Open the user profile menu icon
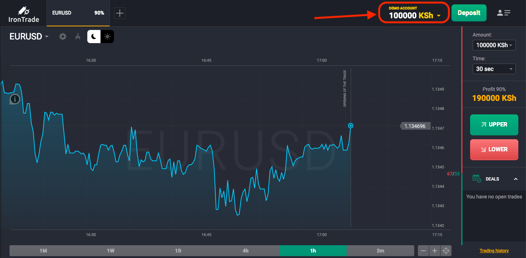The width and height of the screenshot is (526, 258). 504,13
